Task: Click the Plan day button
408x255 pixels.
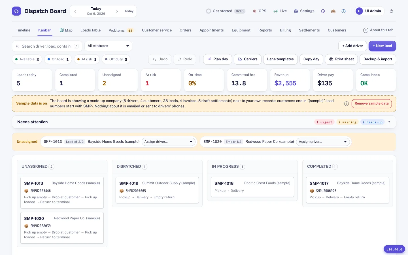Action: click(218, 59)
